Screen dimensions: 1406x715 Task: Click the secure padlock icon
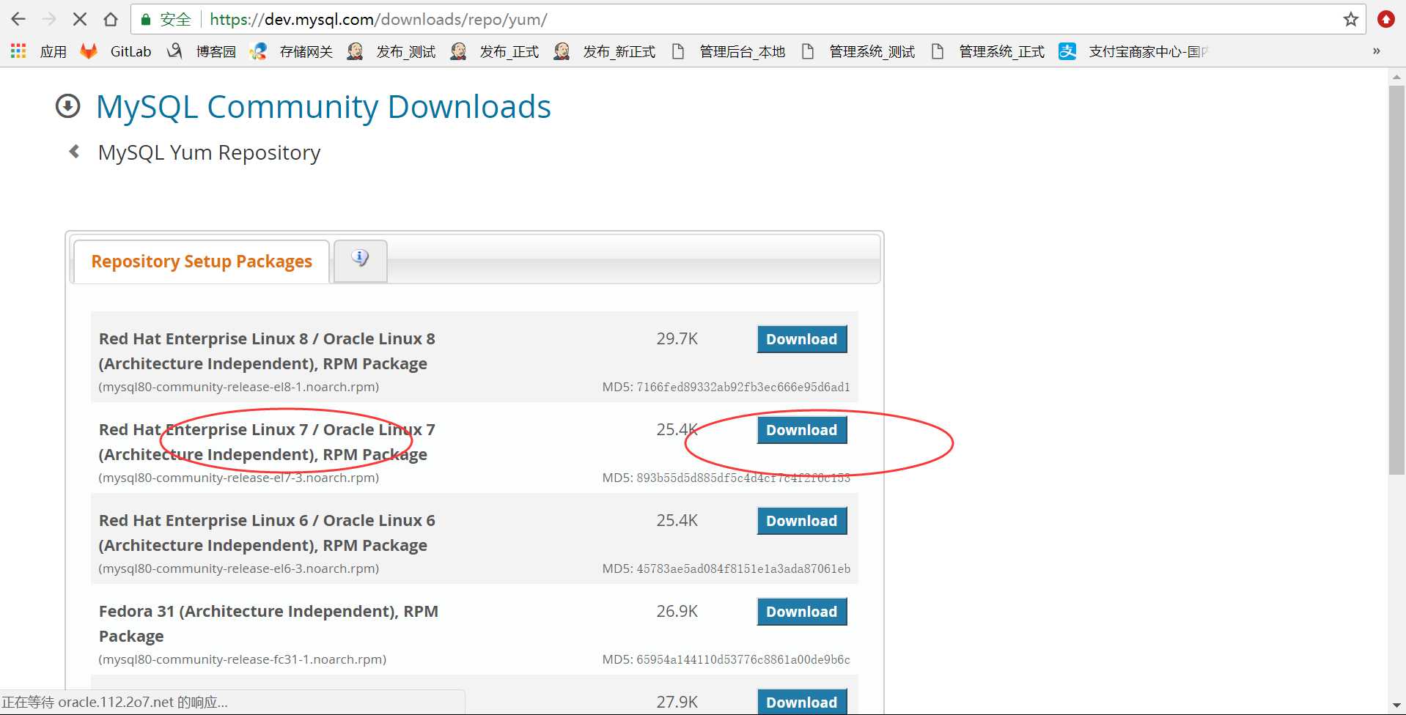[146, 20]
